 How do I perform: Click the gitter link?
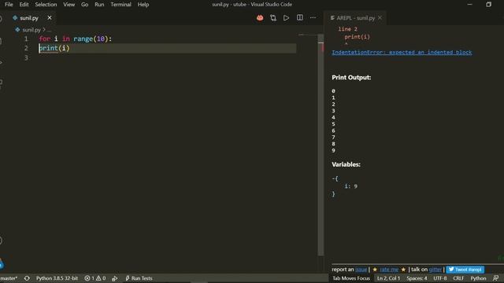(x=435, y=270)
